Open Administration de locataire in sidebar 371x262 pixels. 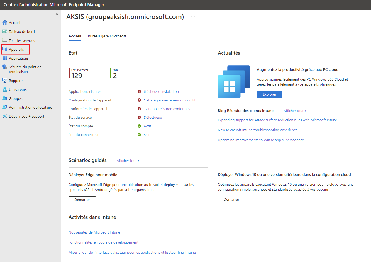click(30, 107)
